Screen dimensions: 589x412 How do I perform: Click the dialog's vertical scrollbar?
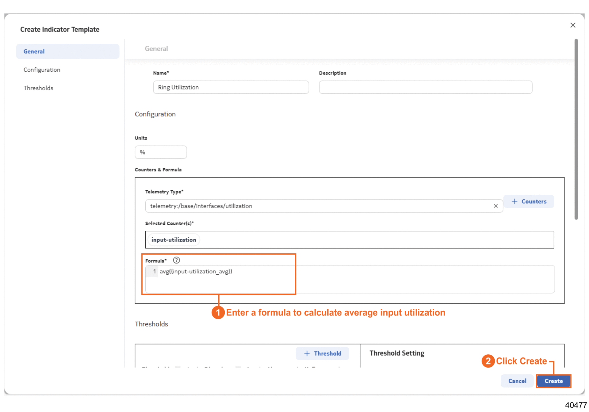click(x=576, y=127)
